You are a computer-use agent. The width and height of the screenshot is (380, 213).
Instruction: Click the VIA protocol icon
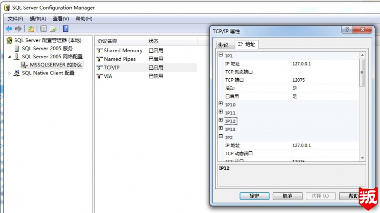coord(100,76)
